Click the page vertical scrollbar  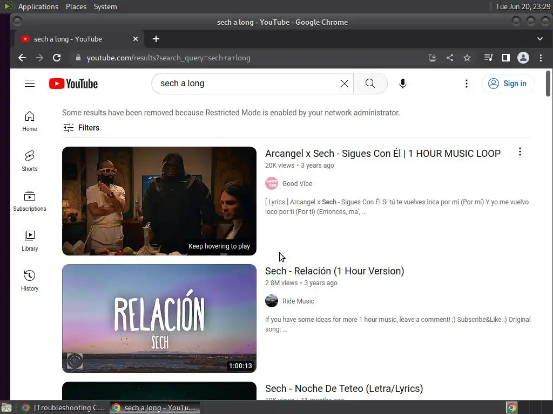click(548, 84)
